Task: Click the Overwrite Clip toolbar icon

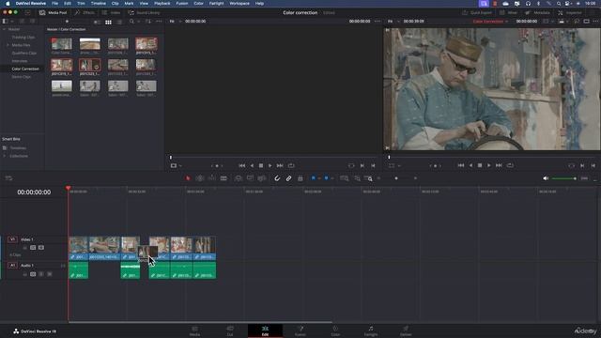Action: [x=250, y=178]
